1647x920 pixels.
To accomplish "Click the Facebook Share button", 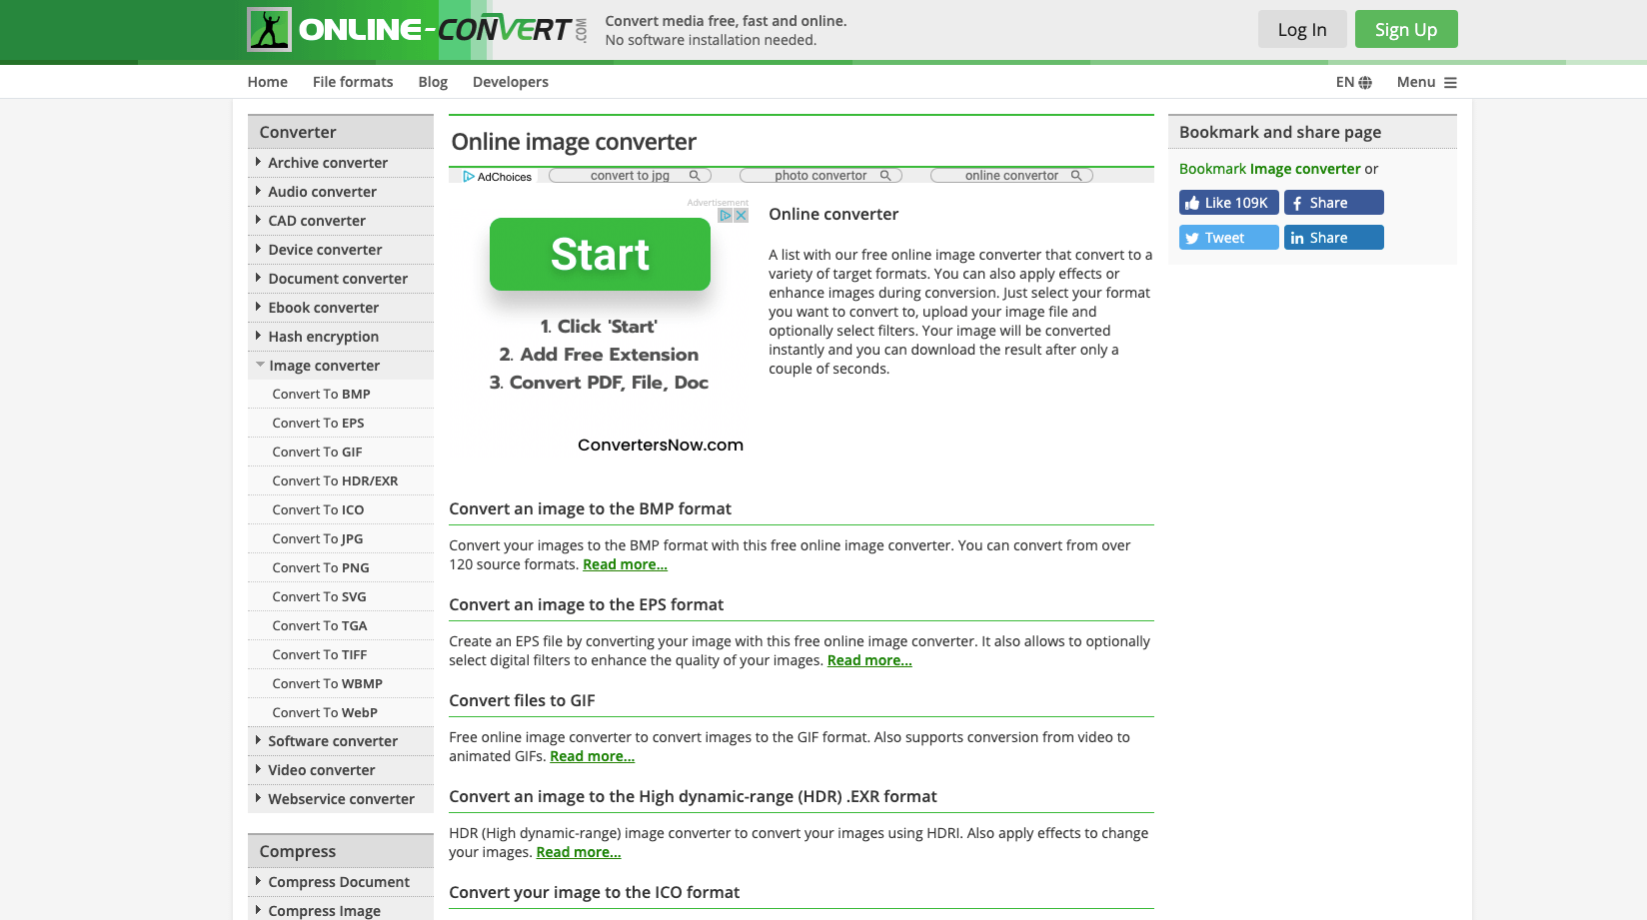I will 1333,202.
